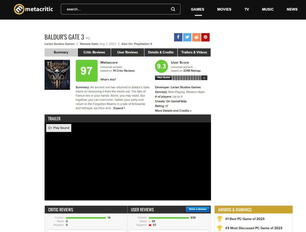Click trophy icon beside #3 Most Discussed
This screenshot has width=306, height=232.
(220, 228)
